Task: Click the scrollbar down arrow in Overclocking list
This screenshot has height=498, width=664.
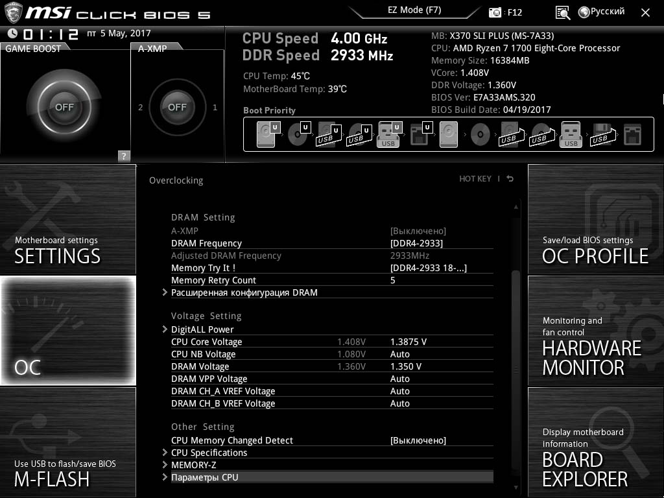Action: point(516,488)
